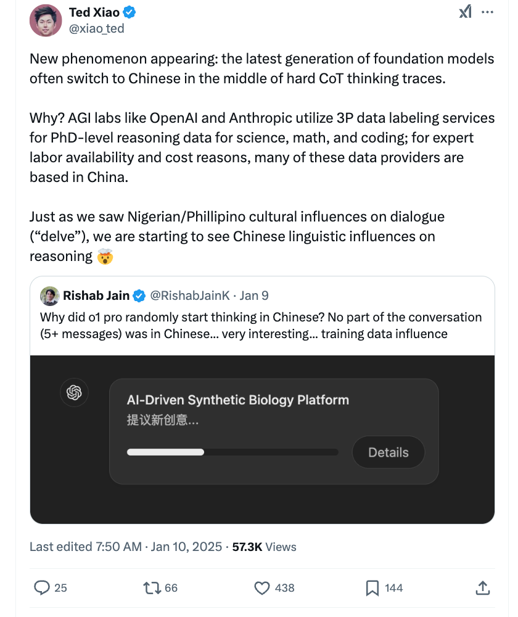This screenshot has height=617, width=518.
Task: Open the Ted Xiao display name link
Action: click(94, 12)
